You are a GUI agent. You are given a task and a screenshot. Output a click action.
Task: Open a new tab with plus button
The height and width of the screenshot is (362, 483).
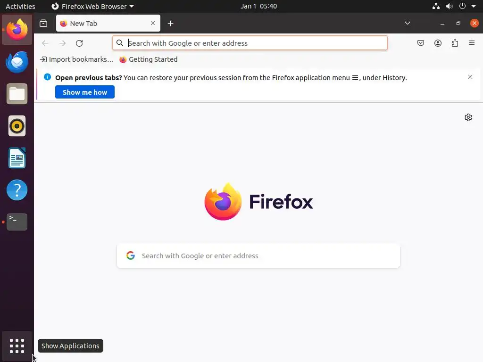pos(170,24)
